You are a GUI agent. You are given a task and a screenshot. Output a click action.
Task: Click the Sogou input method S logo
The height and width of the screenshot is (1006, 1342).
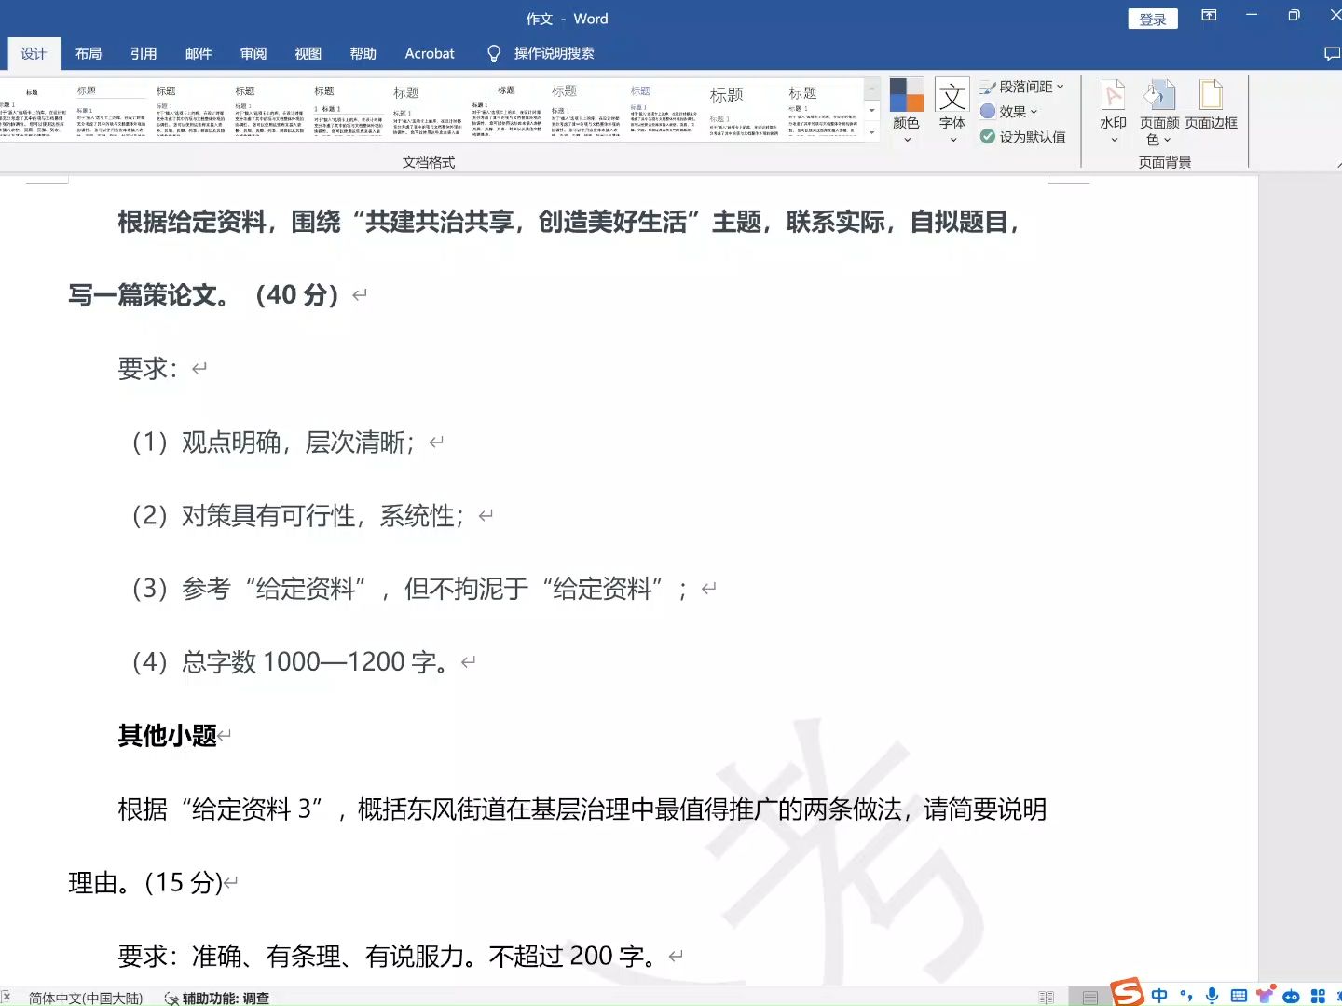1128,992
